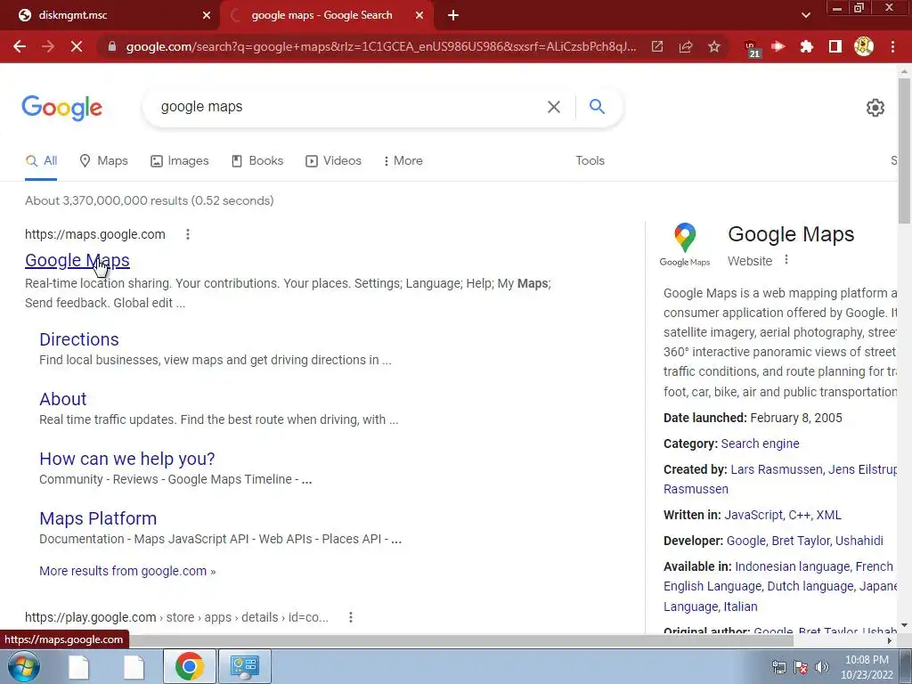Select the All results tab
Image resolution: width=912 pixels, height=684 pixels.
pos(41,160)
